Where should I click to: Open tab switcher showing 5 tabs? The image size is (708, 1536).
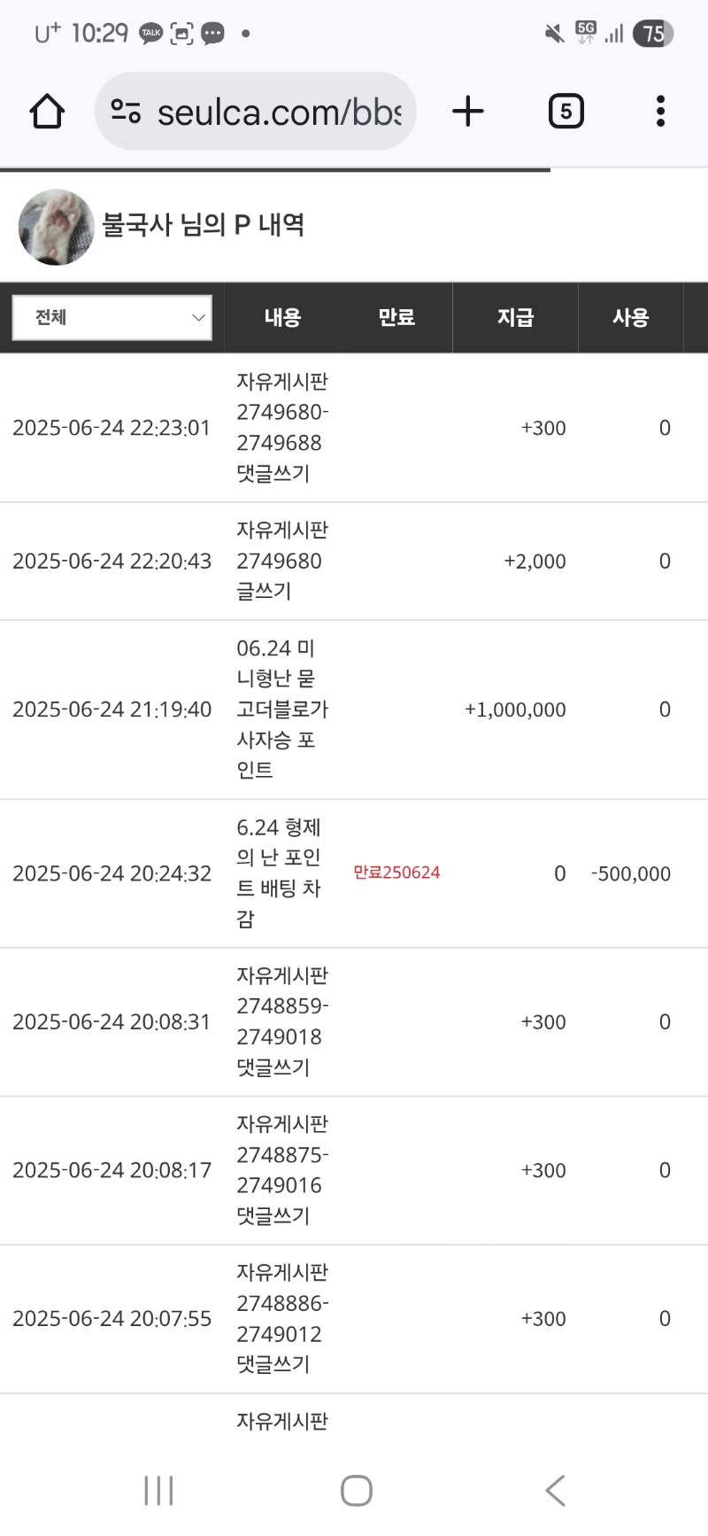[x=566, y=112]
